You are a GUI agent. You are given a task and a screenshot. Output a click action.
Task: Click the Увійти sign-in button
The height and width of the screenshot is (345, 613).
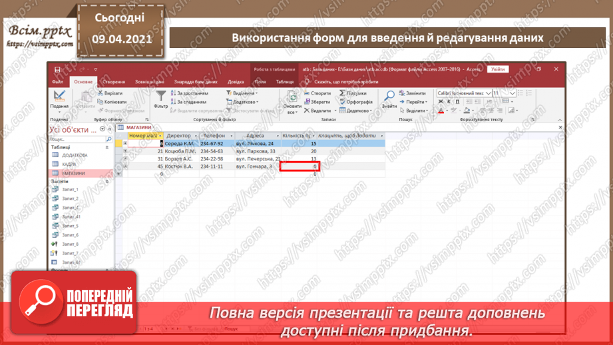click(x=497, y=69)
